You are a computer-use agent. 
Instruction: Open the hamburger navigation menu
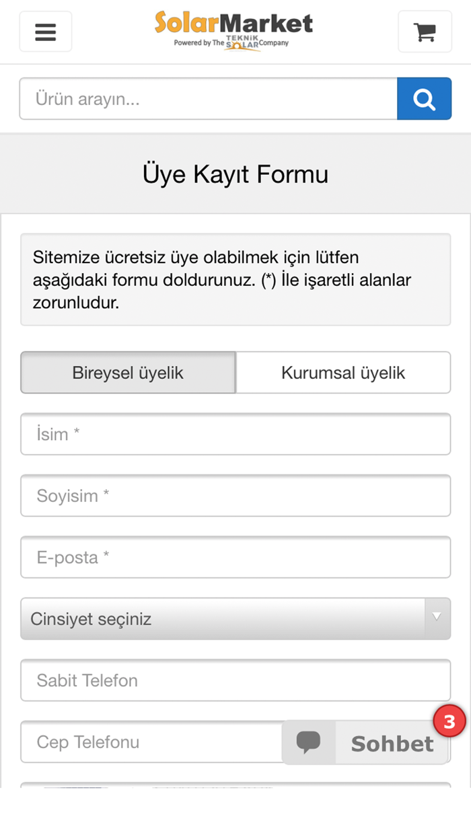45,31
